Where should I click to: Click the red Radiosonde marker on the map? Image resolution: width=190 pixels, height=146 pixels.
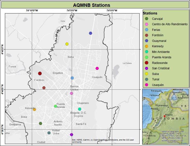(x=40, y=74)
